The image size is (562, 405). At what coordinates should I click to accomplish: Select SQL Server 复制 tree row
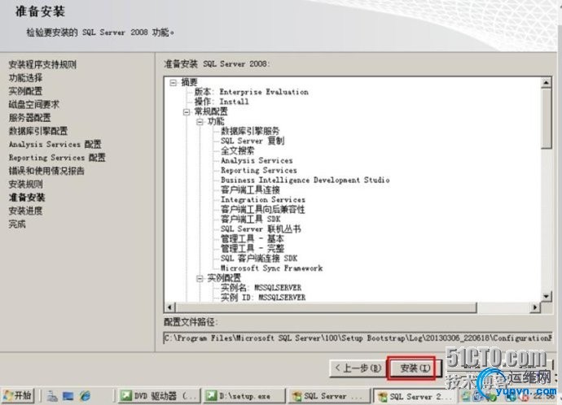click(x=252, y=141)
